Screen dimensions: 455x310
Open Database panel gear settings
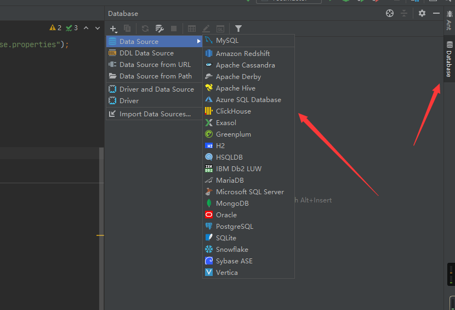coord(422,13)
